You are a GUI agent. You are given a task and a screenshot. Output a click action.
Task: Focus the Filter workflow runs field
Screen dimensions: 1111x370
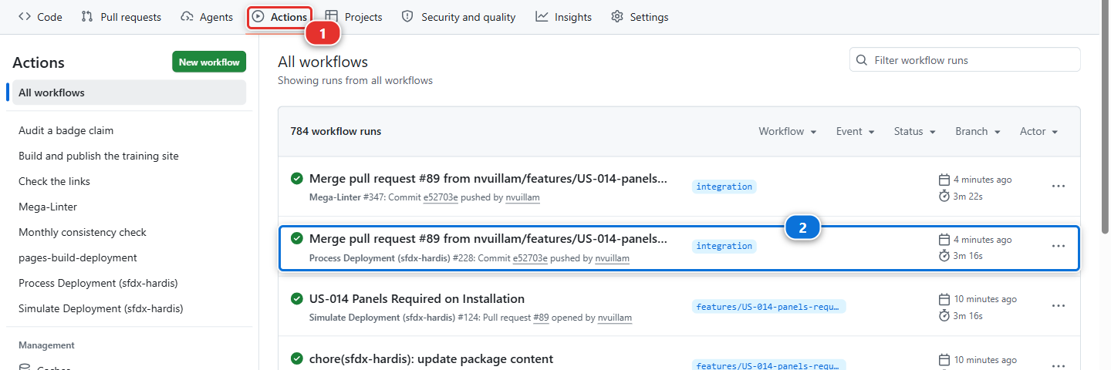point(965,60)
